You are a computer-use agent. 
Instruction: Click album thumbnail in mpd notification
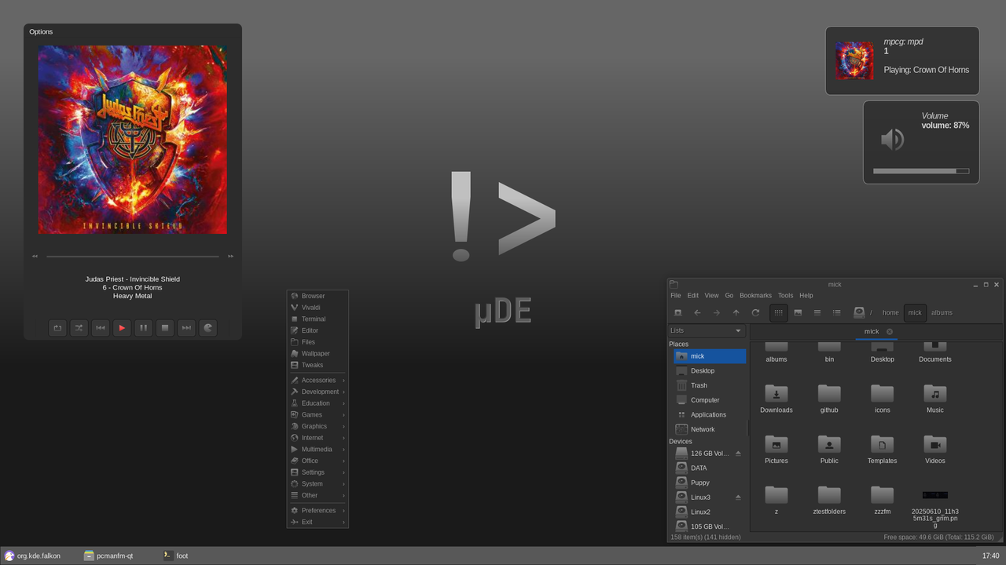click(x=854, y=60)
